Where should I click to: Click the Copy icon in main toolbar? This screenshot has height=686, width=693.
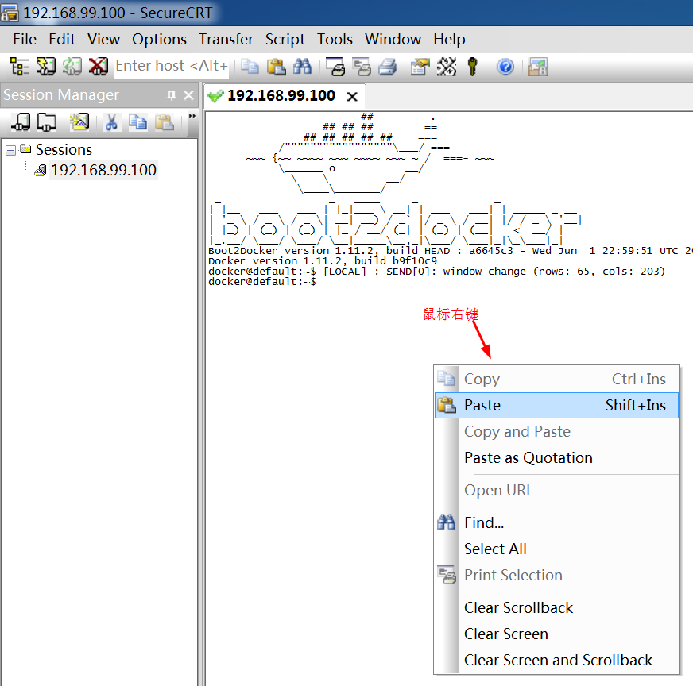(x=250, y=67)
